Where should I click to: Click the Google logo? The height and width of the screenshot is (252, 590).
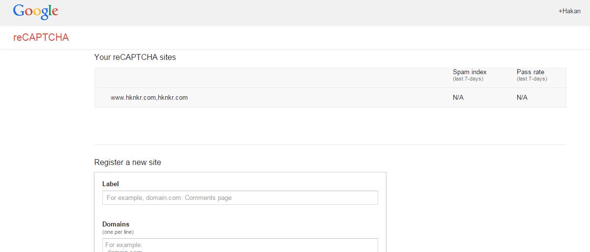(35, 12)
